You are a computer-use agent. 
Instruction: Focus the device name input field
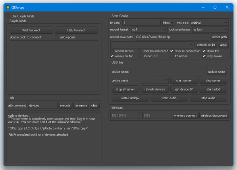[x=168, y=71]
